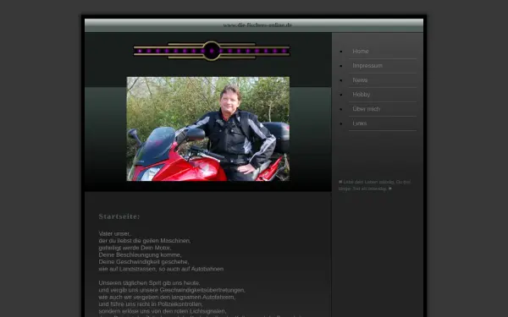This screenshot has height=317, width=508.
Task: Click the line about roten Lichtsignalen
Action: 163,311
